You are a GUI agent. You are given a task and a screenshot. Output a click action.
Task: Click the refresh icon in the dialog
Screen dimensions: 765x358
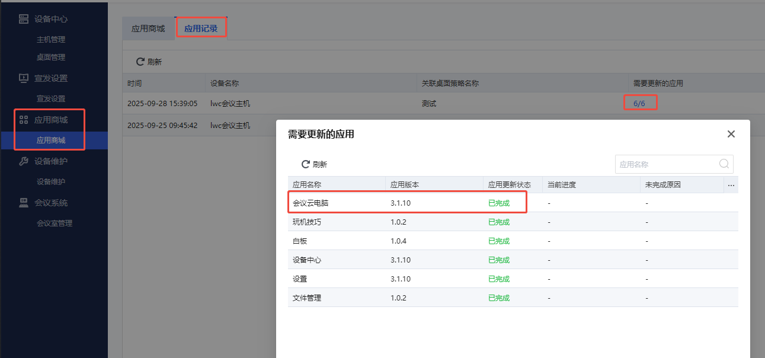306,164
